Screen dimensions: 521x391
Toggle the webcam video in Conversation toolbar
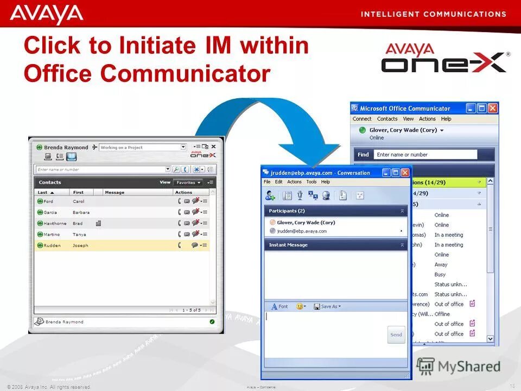click(327, 195)
